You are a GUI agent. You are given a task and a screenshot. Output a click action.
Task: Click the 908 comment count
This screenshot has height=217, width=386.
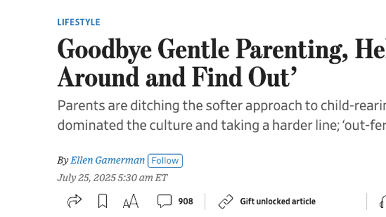[185, 201]
